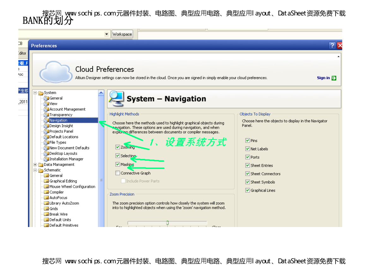388x274 pixels.
Task: Click the General icon under System
Action: pos(46,98)
